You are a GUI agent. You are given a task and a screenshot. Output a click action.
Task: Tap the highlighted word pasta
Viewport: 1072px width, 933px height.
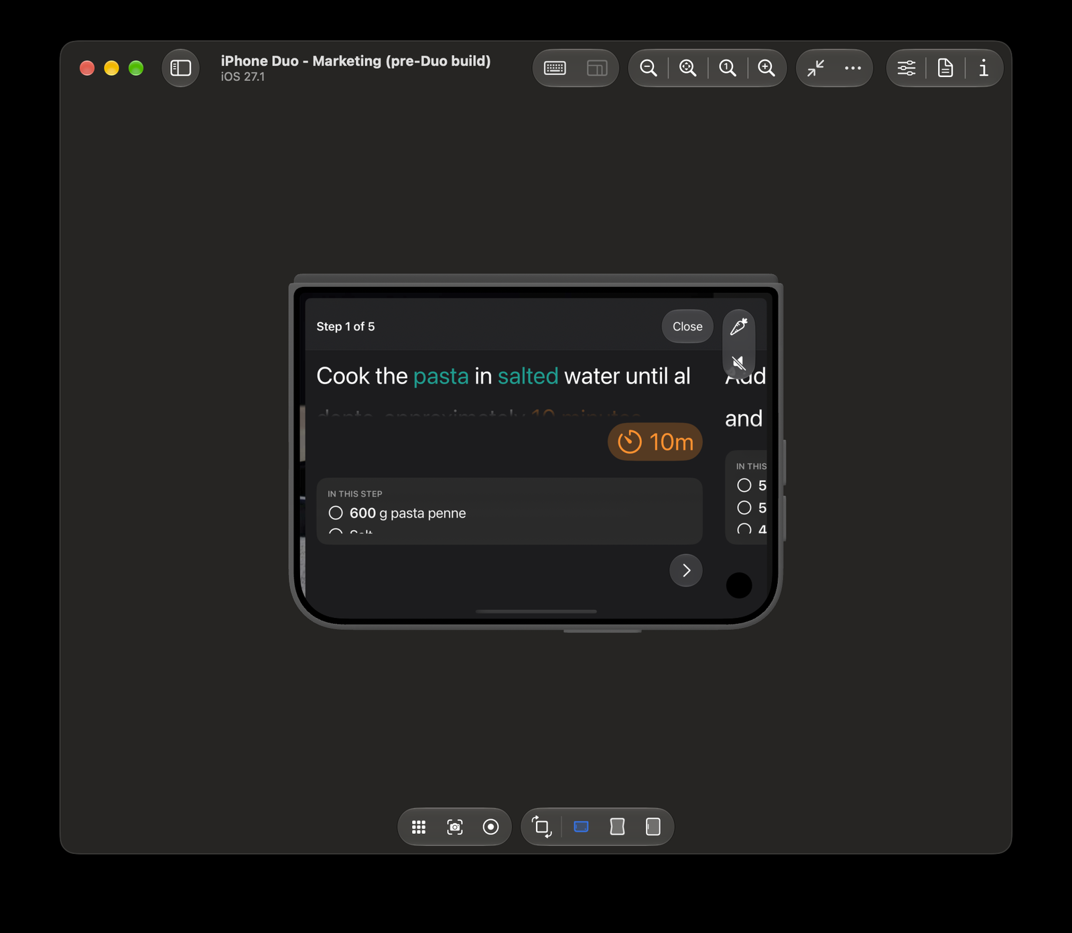tap(441, 376)
